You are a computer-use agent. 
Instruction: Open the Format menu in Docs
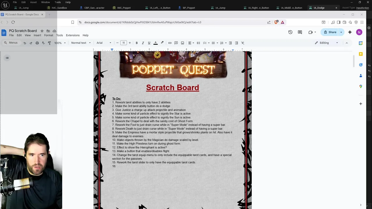coord(49,35)
